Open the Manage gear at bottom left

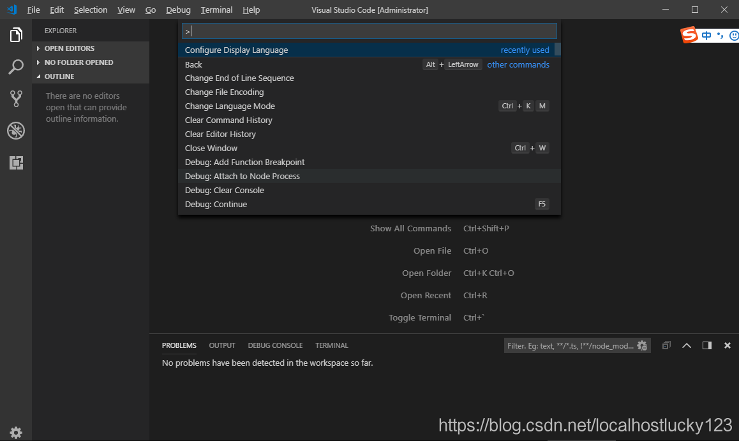[x=16, y=432]
